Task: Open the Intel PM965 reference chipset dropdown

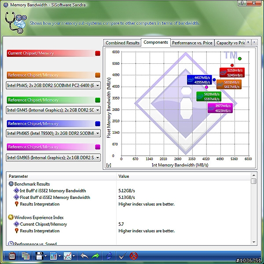Action: click(53, 133)
